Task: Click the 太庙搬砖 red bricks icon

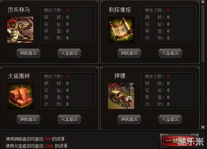Action: pos(20,96)
